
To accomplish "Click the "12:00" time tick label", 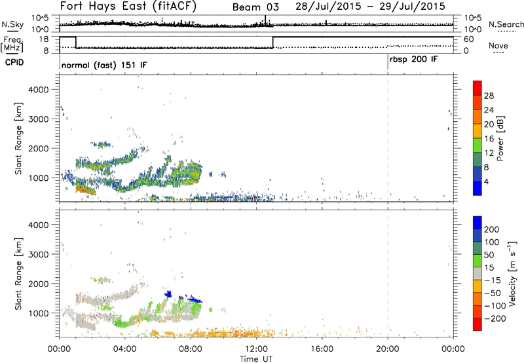I will pos(256,349).
